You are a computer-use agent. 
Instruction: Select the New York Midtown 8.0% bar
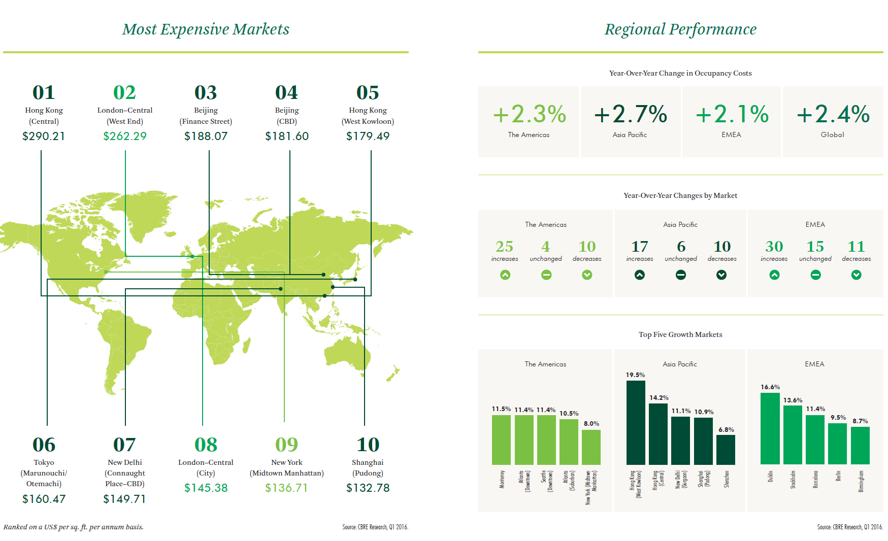pyautogui.click(x=591, y=447)
